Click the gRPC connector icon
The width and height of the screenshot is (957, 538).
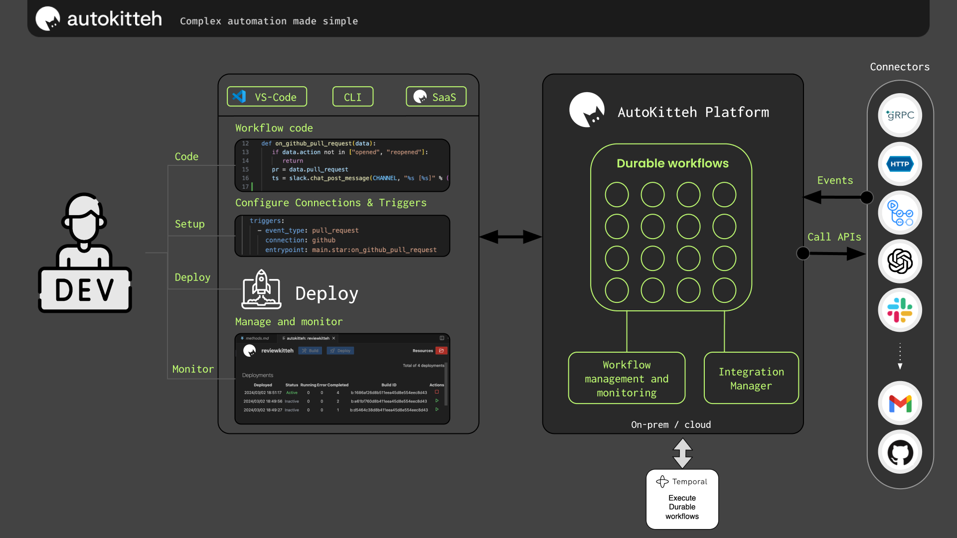click(x=900, y=115)
